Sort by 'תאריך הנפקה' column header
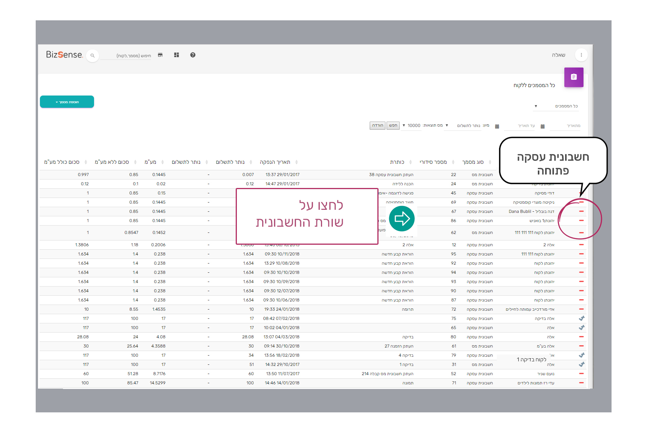Image resolution: width=653 pixels, height=435 pixels. [x=275, y=162]
